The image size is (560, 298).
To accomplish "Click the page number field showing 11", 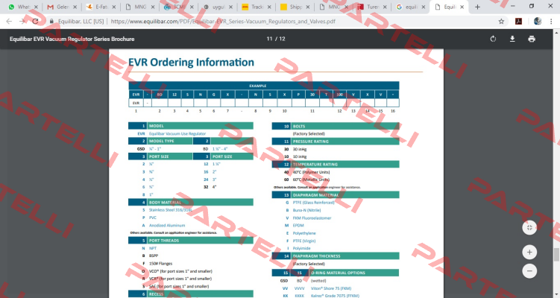I will [270, 39].
